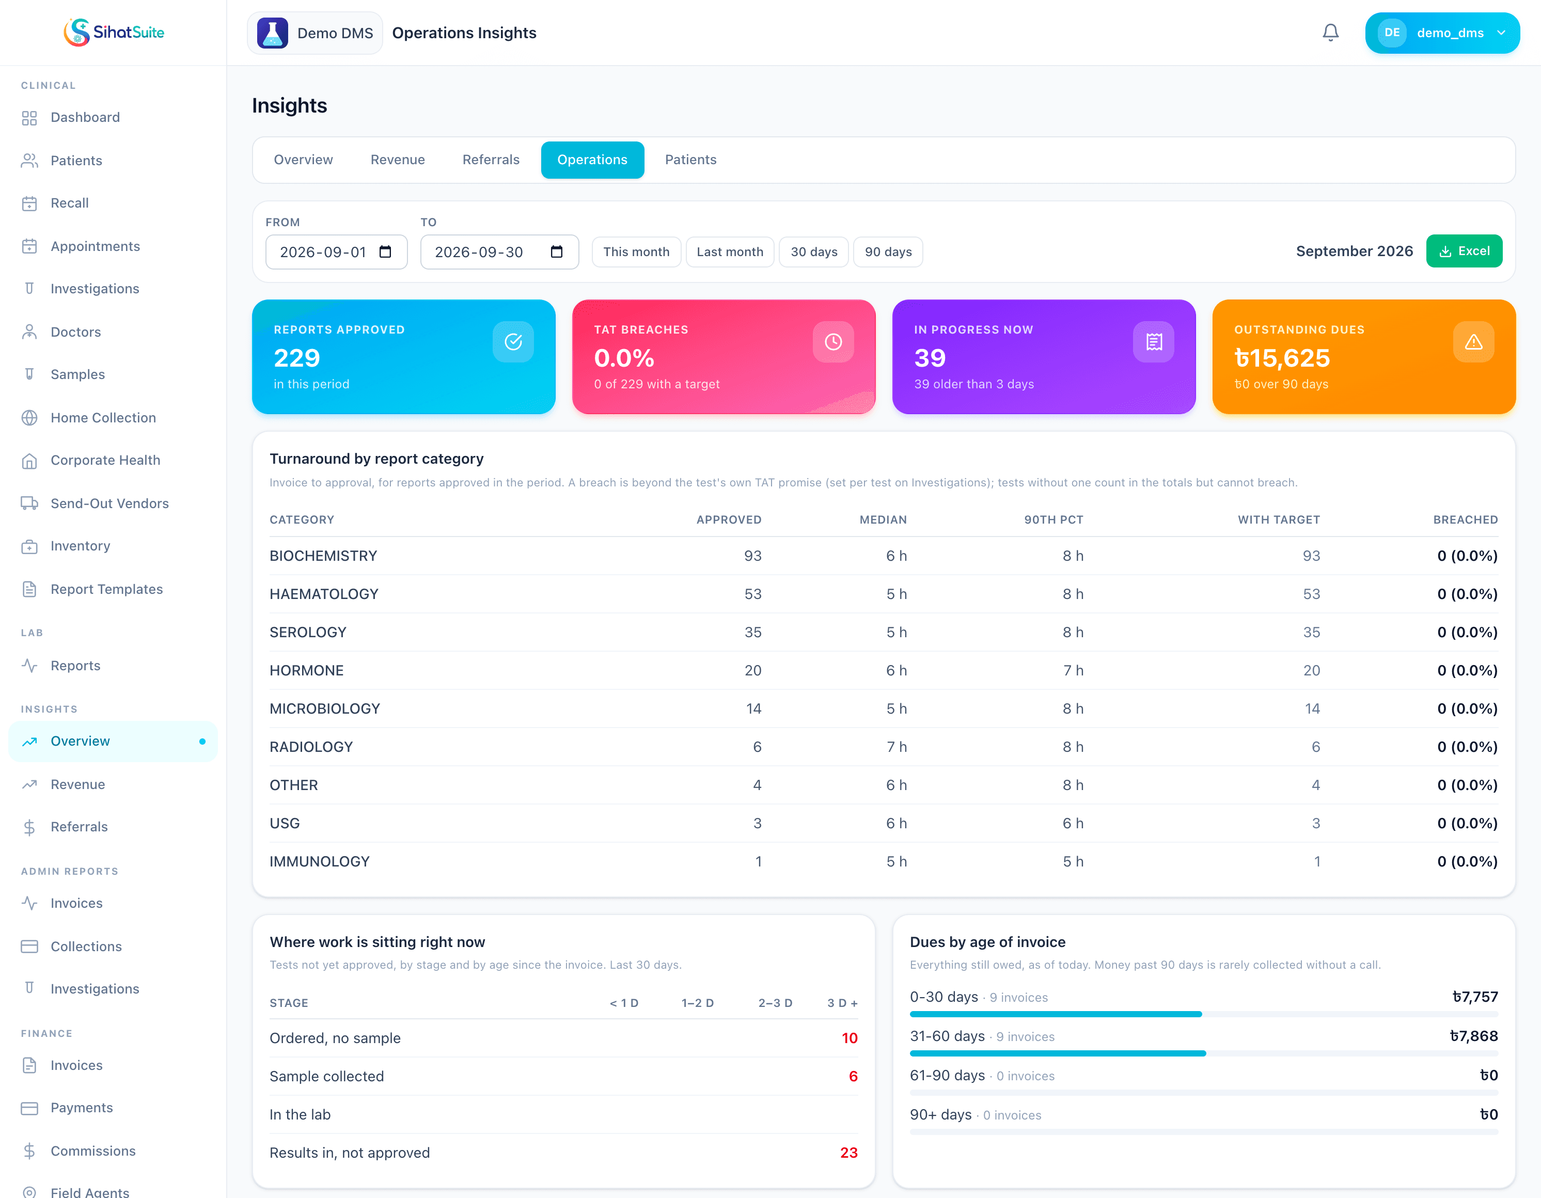Image resolution: width=1541 pixels, height=1198 pixels.
Task: Choose the 90 days range button
Action: tap(888, 252)
